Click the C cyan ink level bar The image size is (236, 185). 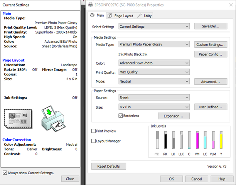point(189,140)
